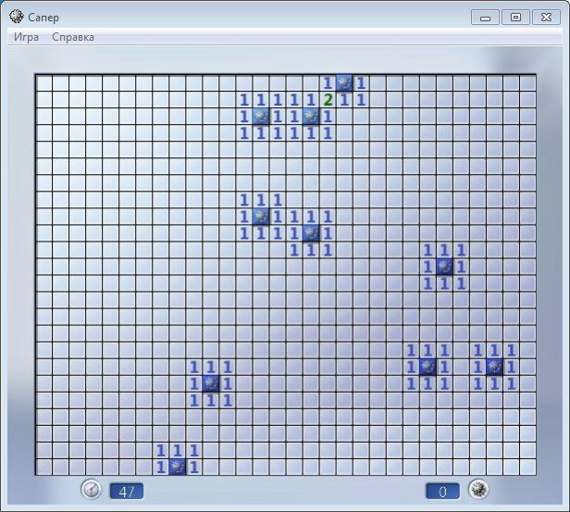Screen dimensions: 570x512
Task: Click the 1 directly above the bottom-row mine
Action: [x=178, y=451]
